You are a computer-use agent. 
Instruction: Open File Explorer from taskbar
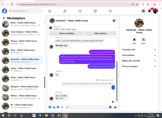point(46,115)
